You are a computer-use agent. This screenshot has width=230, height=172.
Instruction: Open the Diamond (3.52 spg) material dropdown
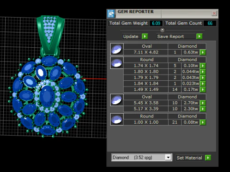(168, 158)
